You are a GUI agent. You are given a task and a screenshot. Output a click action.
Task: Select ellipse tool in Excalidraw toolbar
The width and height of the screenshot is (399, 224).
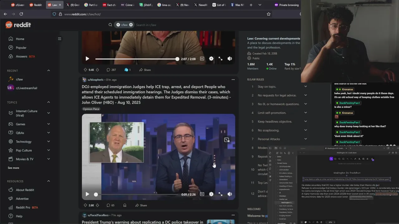point(343,159)
